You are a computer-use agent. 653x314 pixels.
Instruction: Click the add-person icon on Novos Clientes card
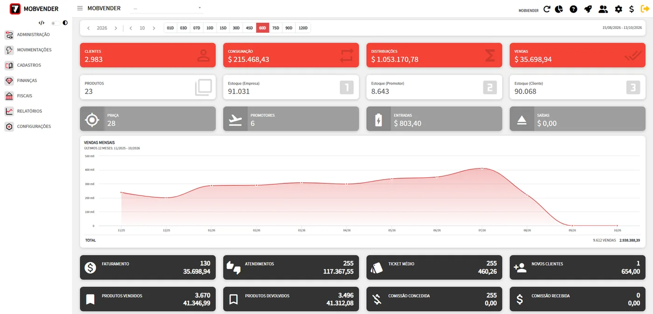coord(520,267)
